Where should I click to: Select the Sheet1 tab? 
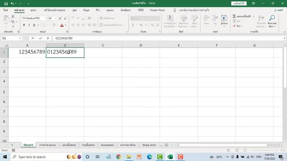(x=28, y=145)
